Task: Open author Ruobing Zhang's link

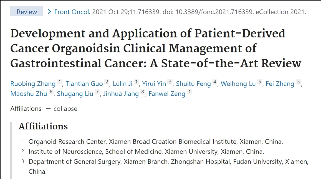Action: pos(33,84)
